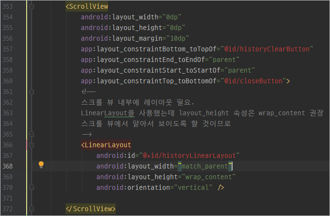Click the comment line starting with 스크롤 뷰 내부에
Screen dimensions: 330x216
[138, 102]
